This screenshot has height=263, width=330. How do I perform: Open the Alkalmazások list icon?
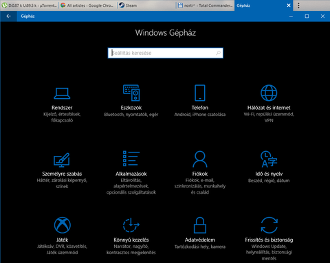tap(131, 158)
